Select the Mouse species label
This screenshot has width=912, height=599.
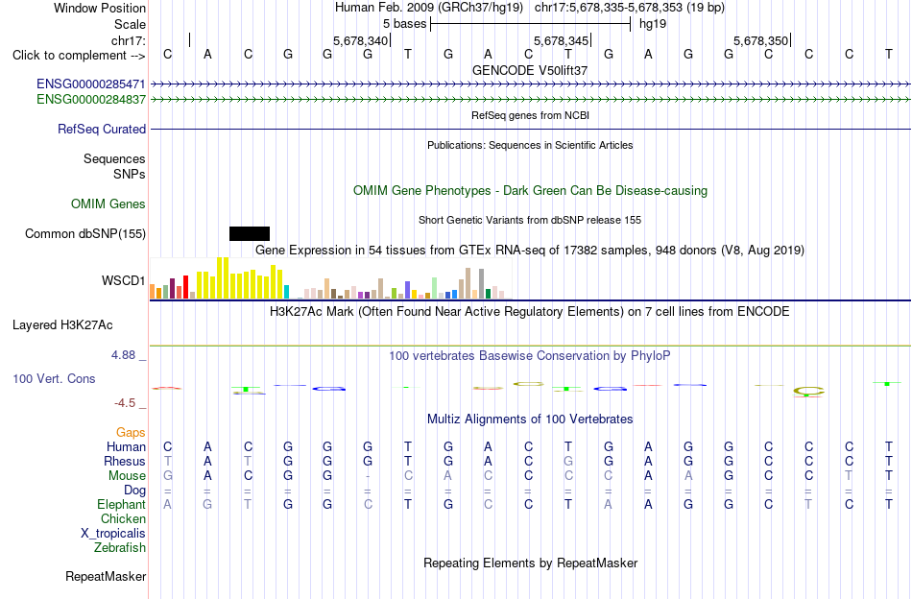click(x=127, y=476)
